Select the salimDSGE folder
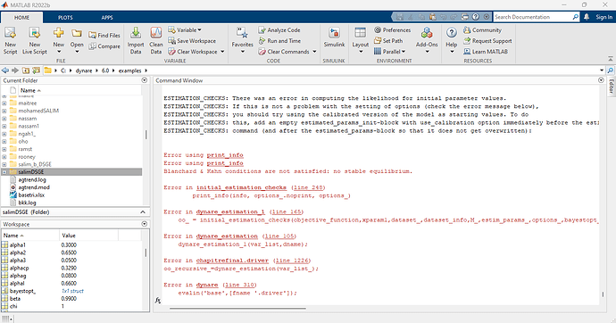 [x=71, y=172]
